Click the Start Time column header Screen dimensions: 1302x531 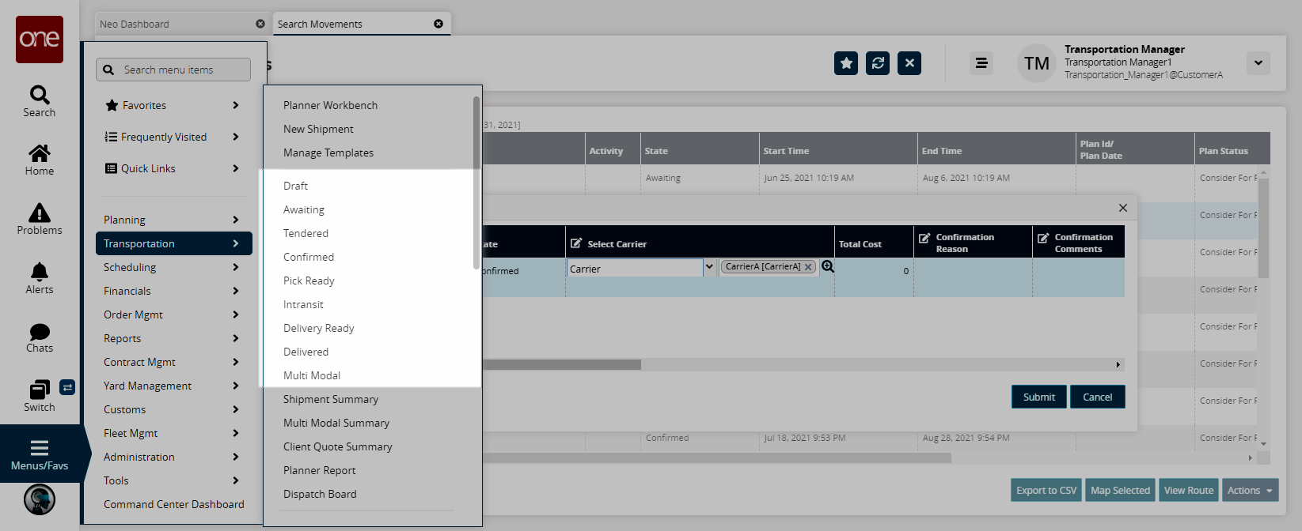pos(838,149)
